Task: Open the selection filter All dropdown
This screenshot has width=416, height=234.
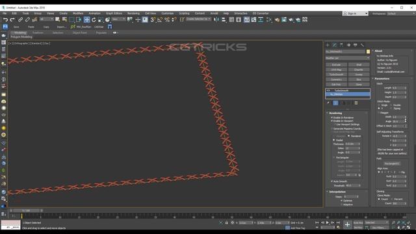Action: 46,19
